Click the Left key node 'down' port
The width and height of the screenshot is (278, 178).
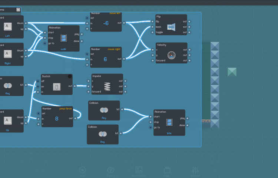(x=26, y=23)
